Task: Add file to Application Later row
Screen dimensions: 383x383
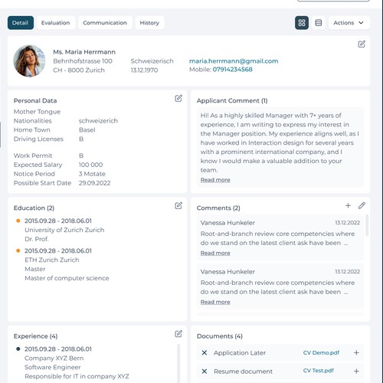Action: pos(356,352)
